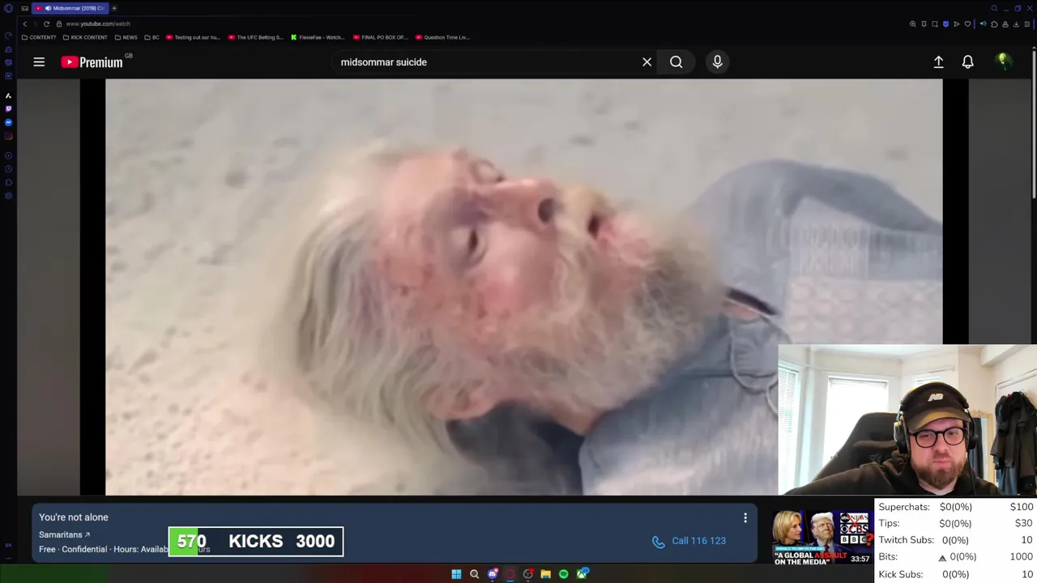Read the "You're not alone" heading

[73, 517]
